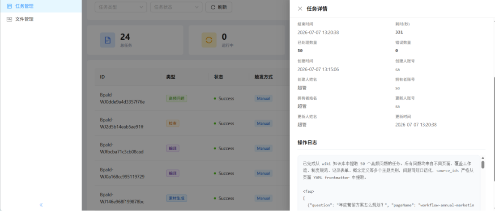Open 文件管理 in the sidebar

(x=41, y=19)
